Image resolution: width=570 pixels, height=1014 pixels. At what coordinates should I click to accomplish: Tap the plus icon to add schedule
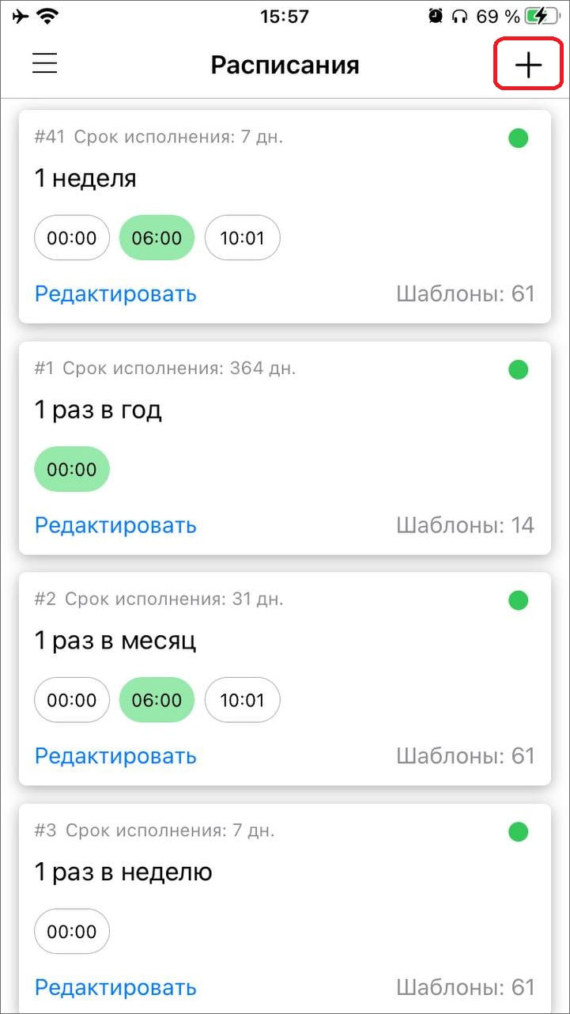[x=528, y=65]
